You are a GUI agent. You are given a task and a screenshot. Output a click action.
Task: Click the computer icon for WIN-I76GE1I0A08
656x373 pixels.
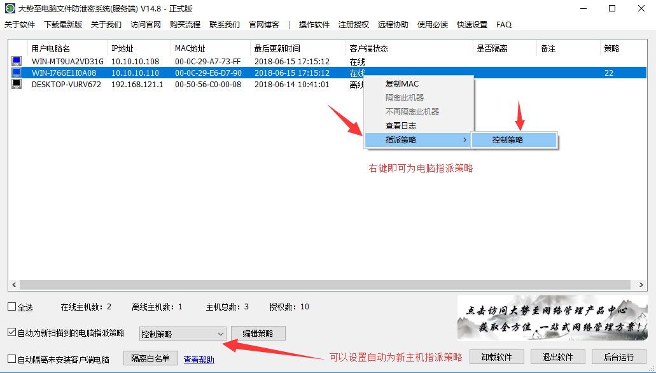pyautogui.click(x=17, y=73)
